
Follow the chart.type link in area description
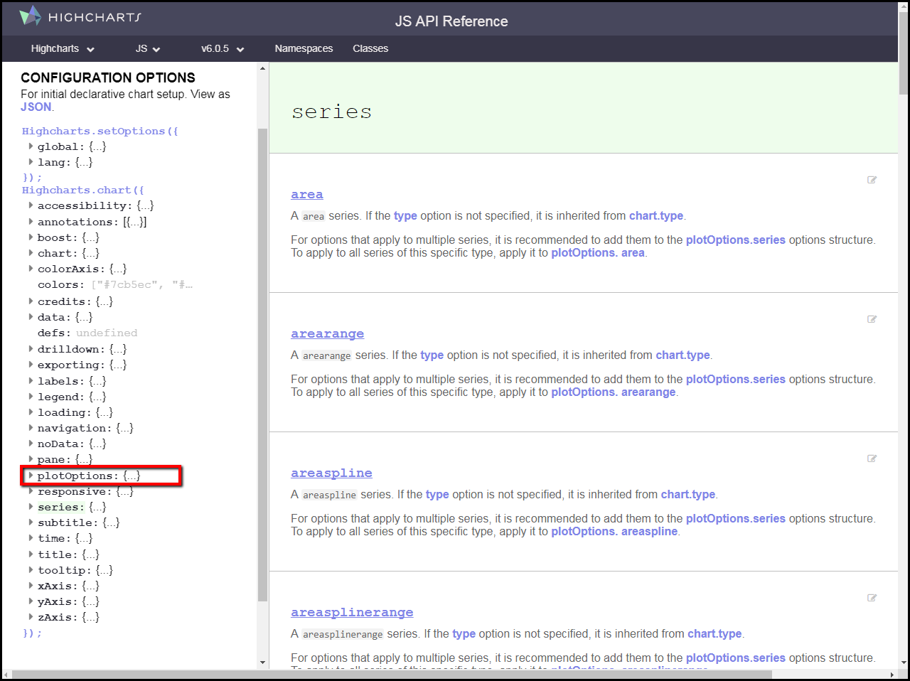coord(655,216)
